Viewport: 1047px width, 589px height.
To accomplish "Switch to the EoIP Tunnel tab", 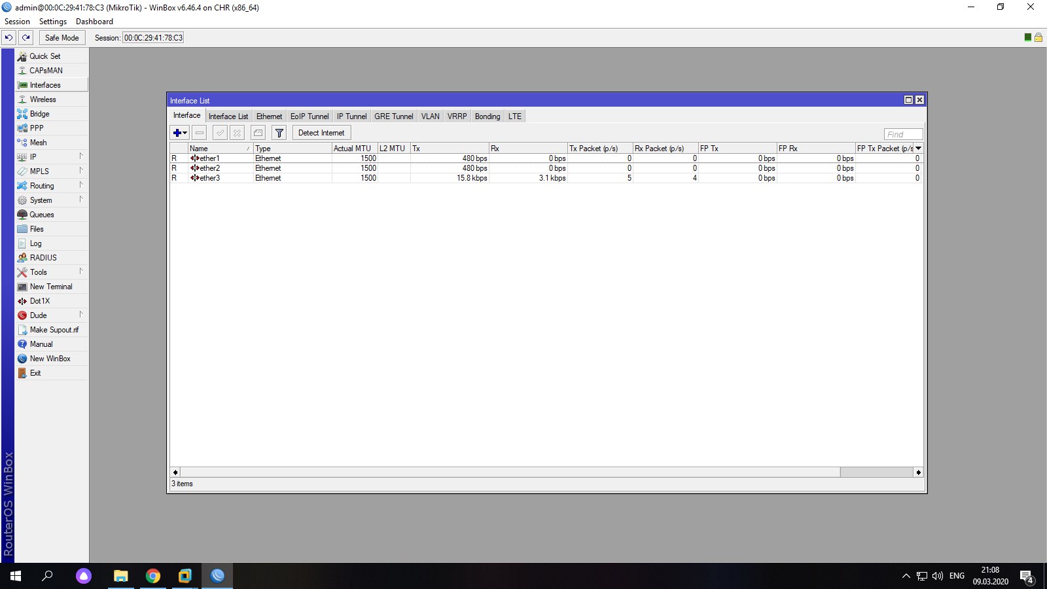I will 310,116.
